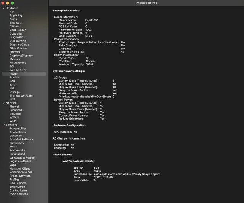Screen dimensions: 244x203
Task: Select Profiles in the sidebar
Action: pos(14,179)
